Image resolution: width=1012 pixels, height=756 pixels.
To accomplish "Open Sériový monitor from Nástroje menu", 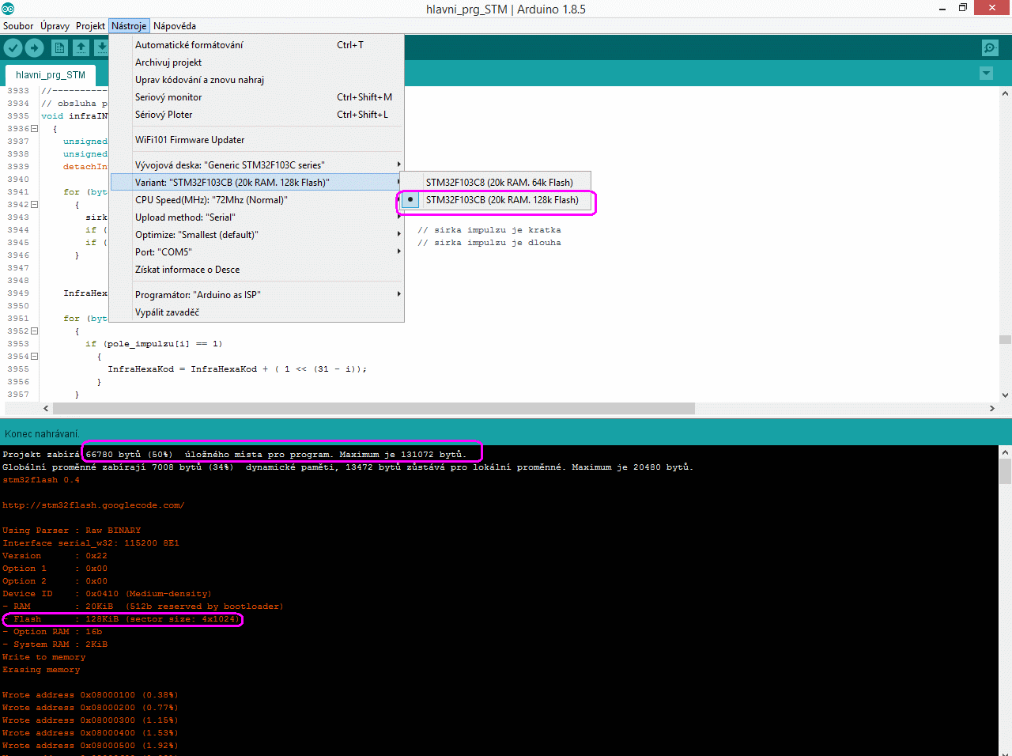I will 168,97.
